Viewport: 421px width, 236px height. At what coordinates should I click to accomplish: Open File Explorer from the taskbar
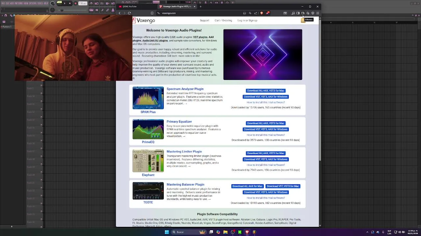pyautogui.click(x=225, y=232)
